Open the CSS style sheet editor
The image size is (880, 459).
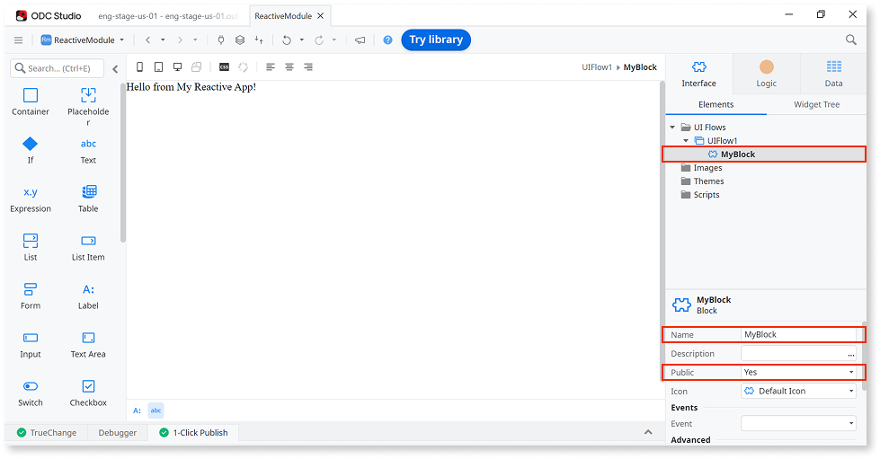point(224,66)
